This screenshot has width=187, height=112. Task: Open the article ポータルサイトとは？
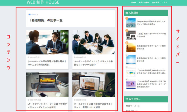click(93, 106)
